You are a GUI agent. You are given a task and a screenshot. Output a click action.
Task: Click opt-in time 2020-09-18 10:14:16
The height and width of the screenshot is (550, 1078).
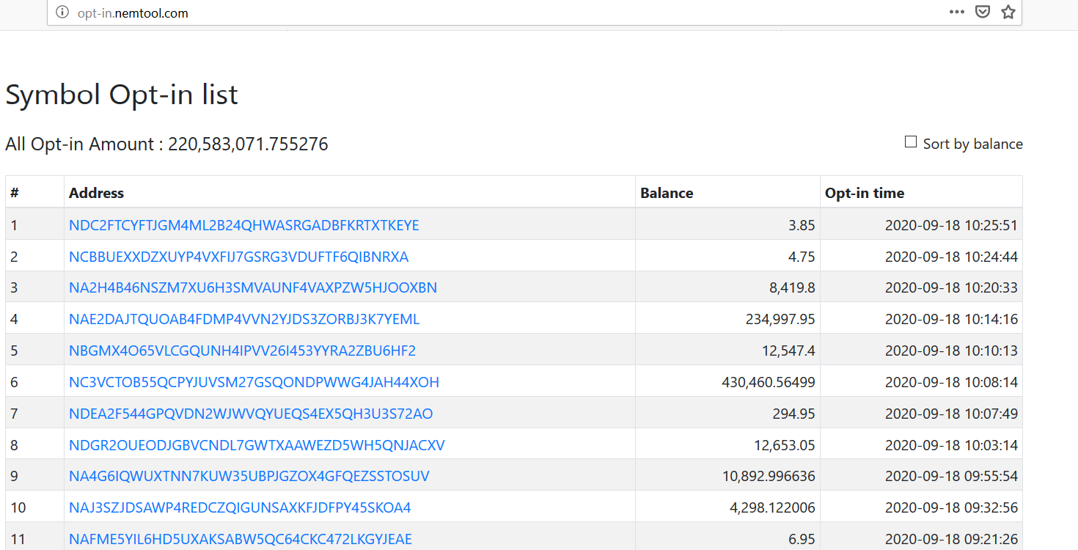tap(951, 319)
